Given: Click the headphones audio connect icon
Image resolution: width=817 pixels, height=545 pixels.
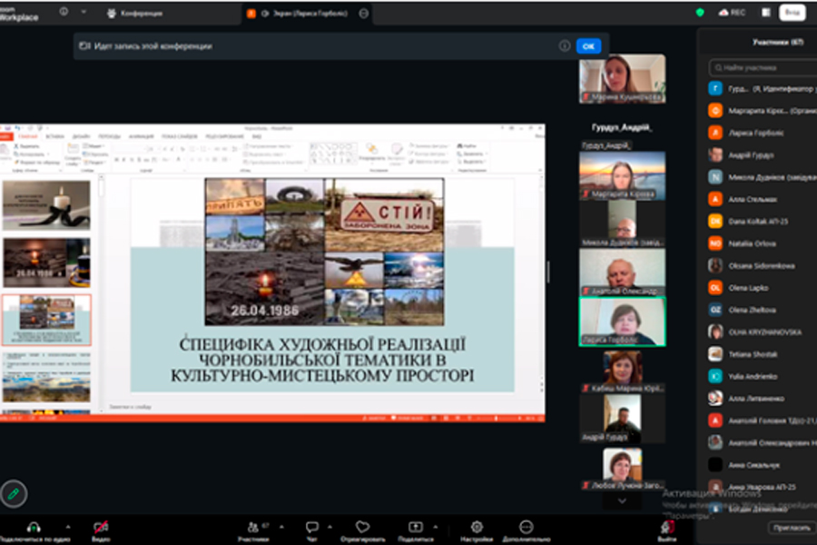Looking at the screenshot, I should [x=34, y=527].
